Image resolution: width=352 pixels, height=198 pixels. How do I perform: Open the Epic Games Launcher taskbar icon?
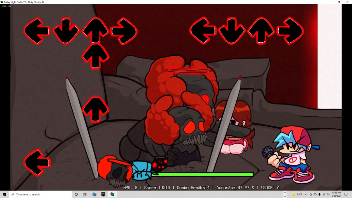pos(103,194)
